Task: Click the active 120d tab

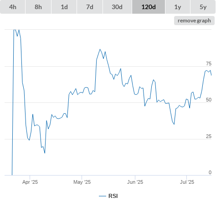Action: [149, 7]
